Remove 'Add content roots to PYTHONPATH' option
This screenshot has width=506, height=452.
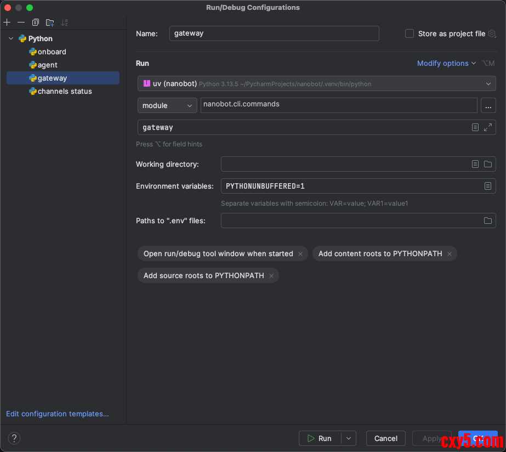[450, 254]
